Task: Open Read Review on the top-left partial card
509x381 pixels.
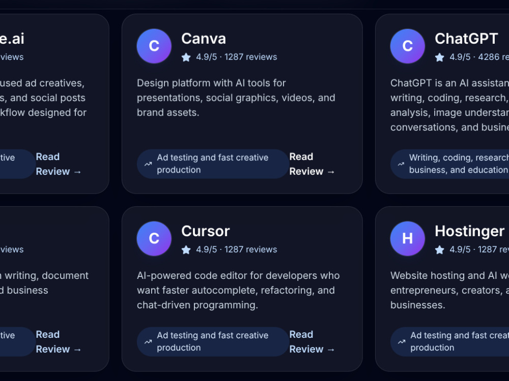Action: pyautogui.click(x=58, y=164)
